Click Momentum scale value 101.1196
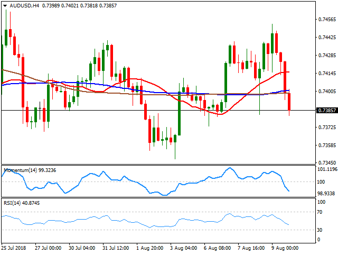 [327, 169]
